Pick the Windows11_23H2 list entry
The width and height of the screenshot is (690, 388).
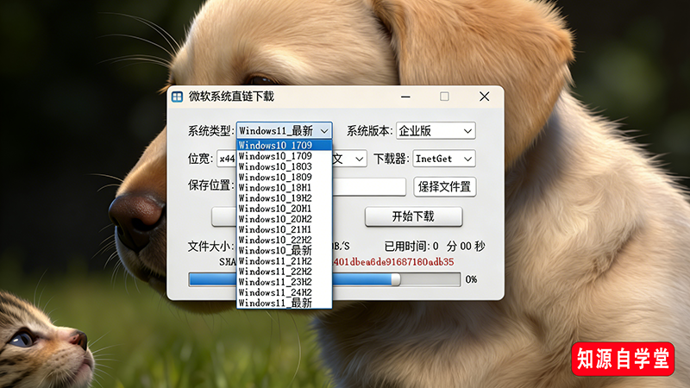tap(285, 283)
